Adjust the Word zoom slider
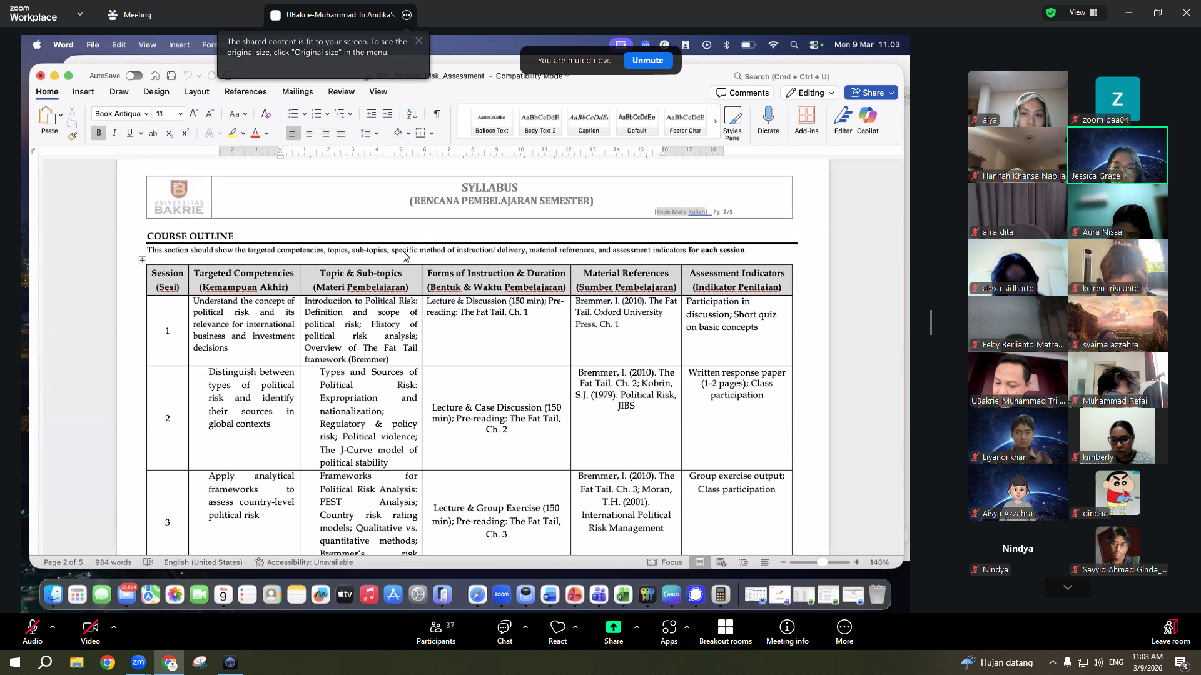This screenshot has width=1201, height=675. click(x=821, y=562)
